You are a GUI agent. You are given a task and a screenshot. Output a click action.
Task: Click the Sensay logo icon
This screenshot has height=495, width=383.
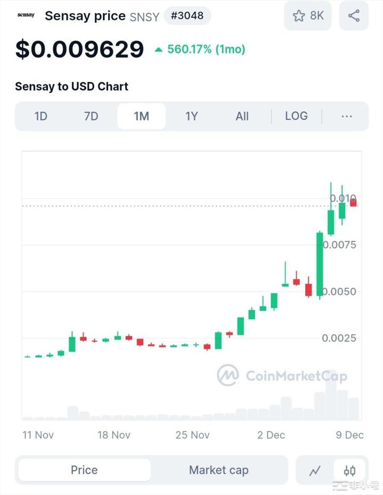(26, 15)
